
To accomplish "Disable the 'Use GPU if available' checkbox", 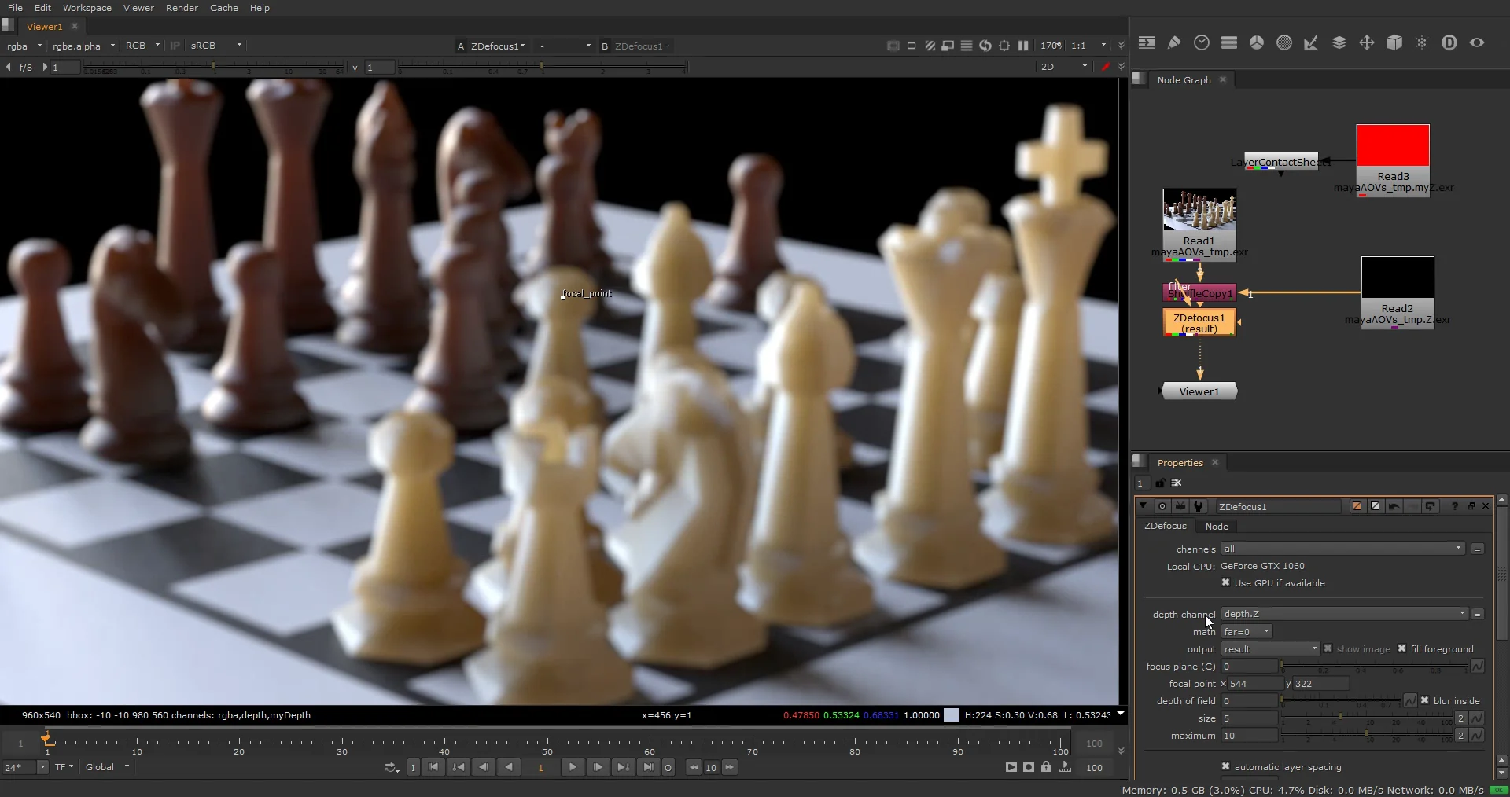I will [x=1225, y=582].
